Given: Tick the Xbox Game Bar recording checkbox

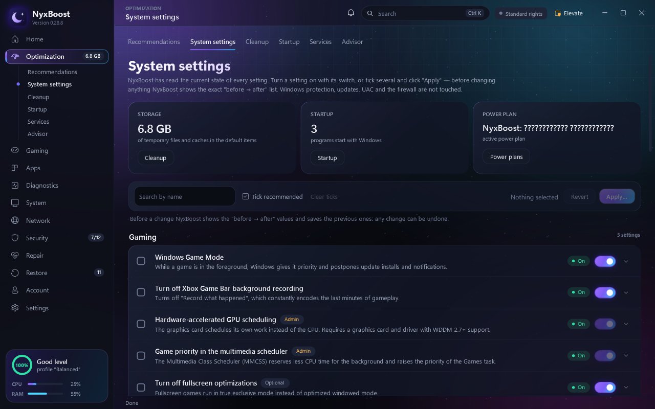Looking at the screenshot, I should point(141,292).
